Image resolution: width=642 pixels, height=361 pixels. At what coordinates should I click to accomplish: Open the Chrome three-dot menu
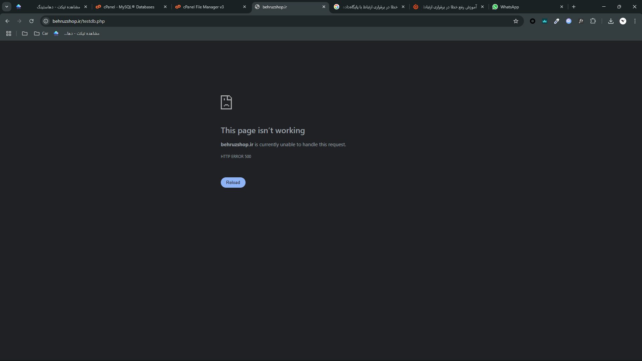click(x=635, y=21)
